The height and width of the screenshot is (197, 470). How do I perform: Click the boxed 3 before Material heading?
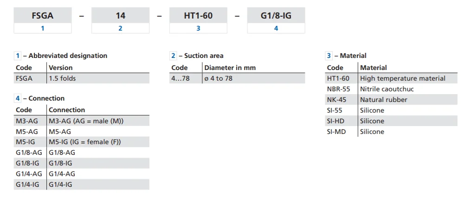pos(329,56)
